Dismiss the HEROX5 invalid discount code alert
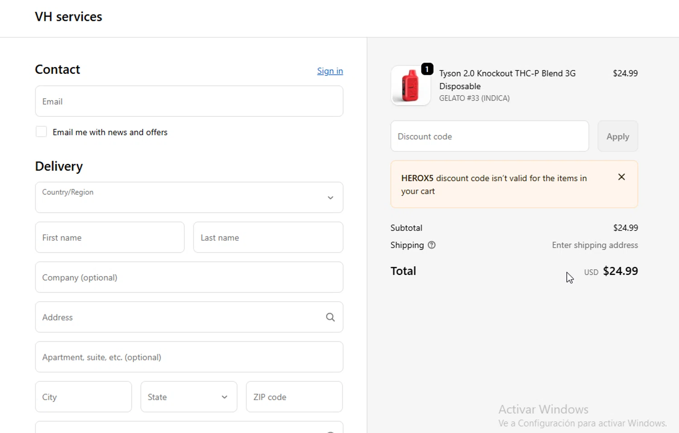This screenshot has height=433, width=679. (x=622, y=177)
